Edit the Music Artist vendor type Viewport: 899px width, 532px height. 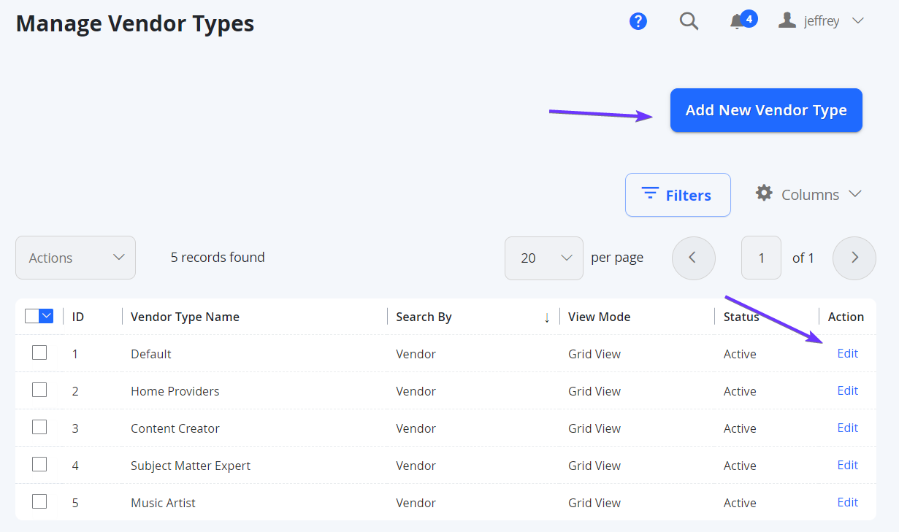point(847,502)
